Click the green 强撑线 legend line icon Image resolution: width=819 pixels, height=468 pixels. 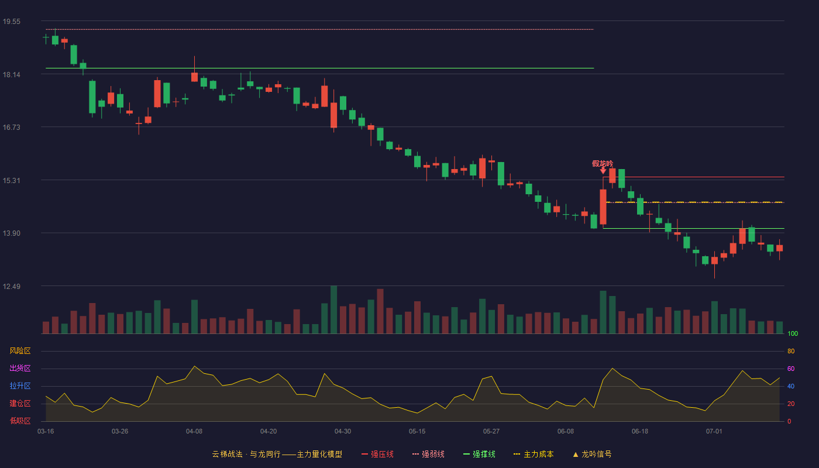[x=466, y=454]
